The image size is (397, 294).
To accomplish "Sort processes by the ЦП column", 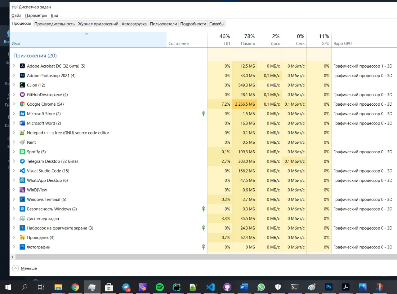I will 220,40.
